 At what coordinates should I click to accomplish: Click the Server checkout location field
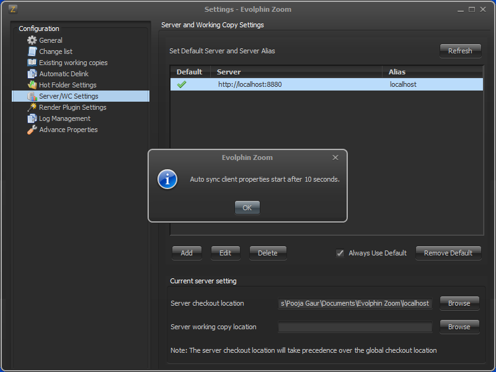click(355, 303)
